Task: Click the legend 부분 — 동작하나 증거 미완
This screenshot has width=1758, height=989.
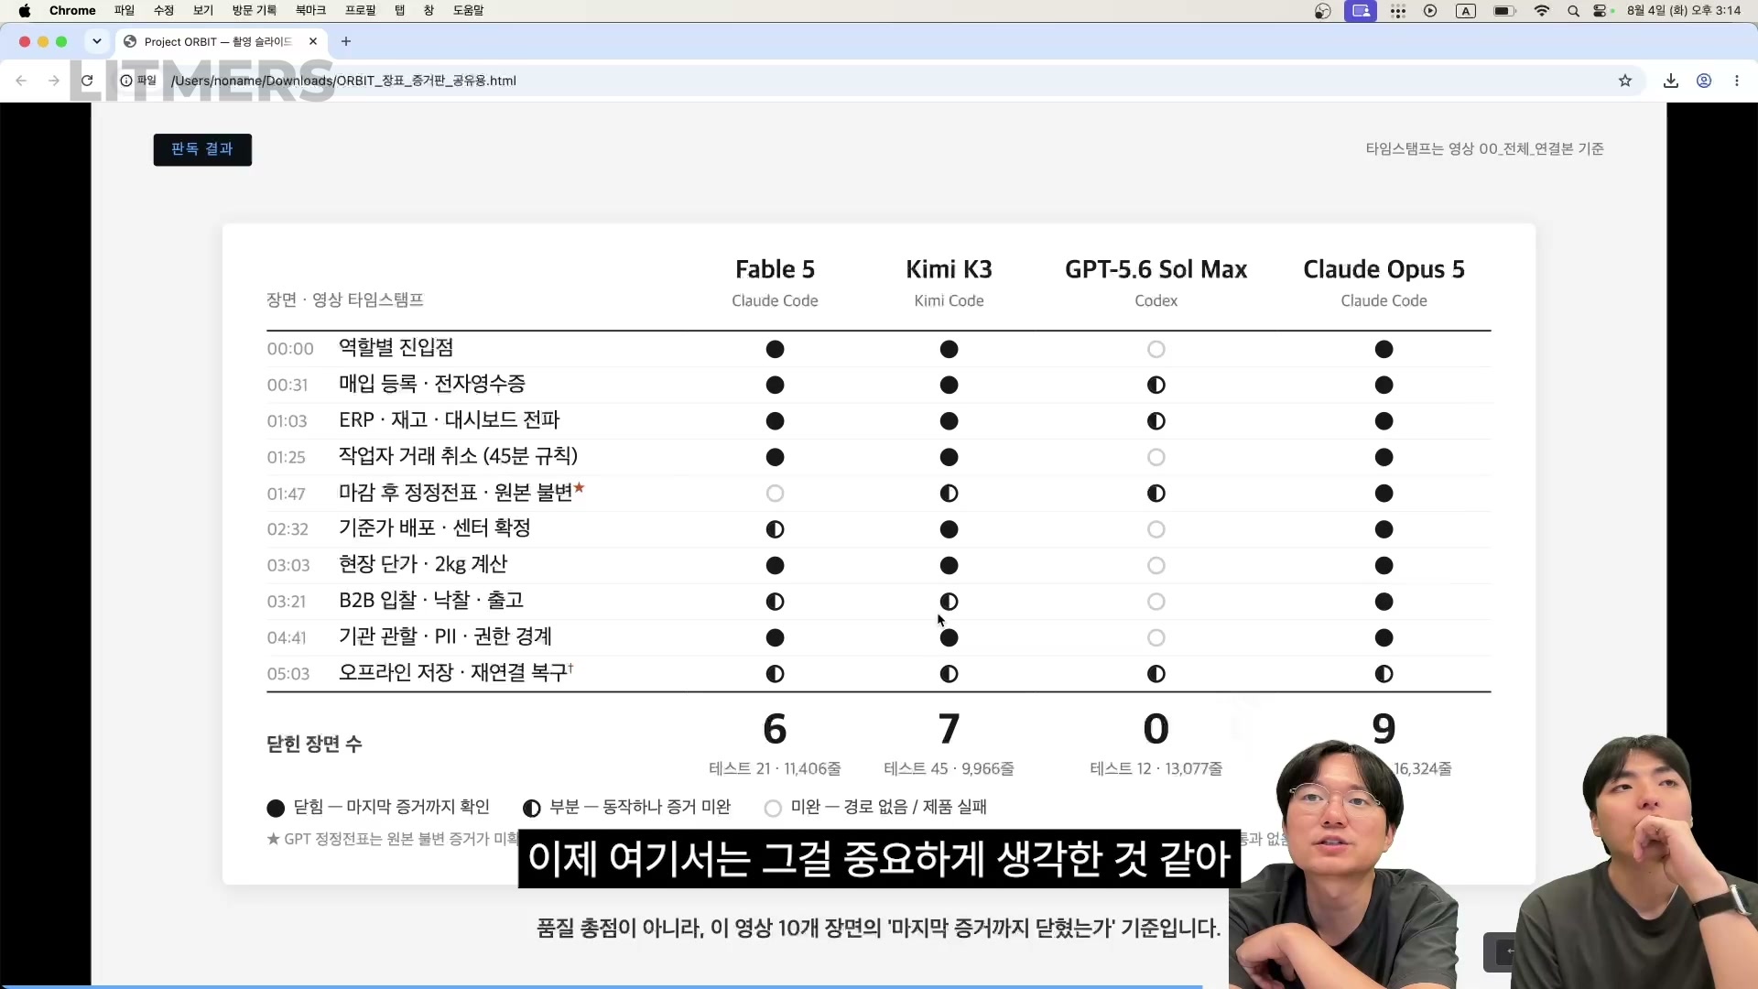Action: (x=626, y=807)
